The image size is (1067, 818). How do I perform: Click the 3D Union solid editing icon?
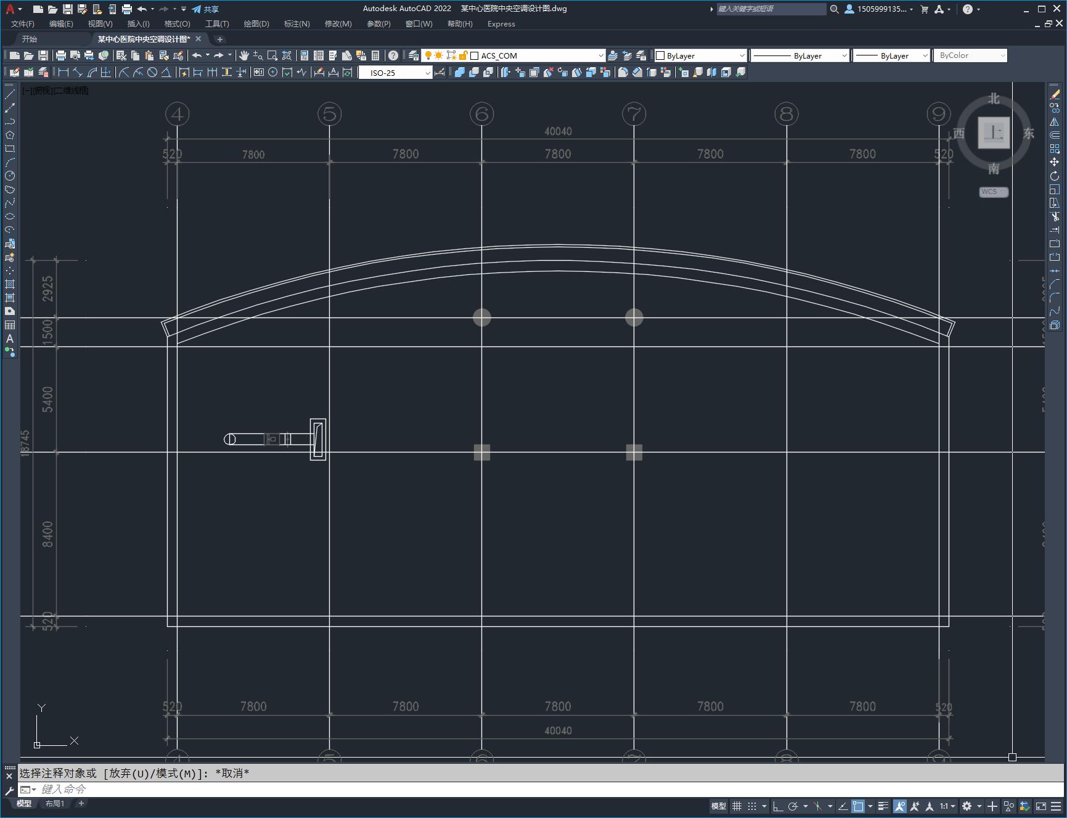(x=459, y=73)
